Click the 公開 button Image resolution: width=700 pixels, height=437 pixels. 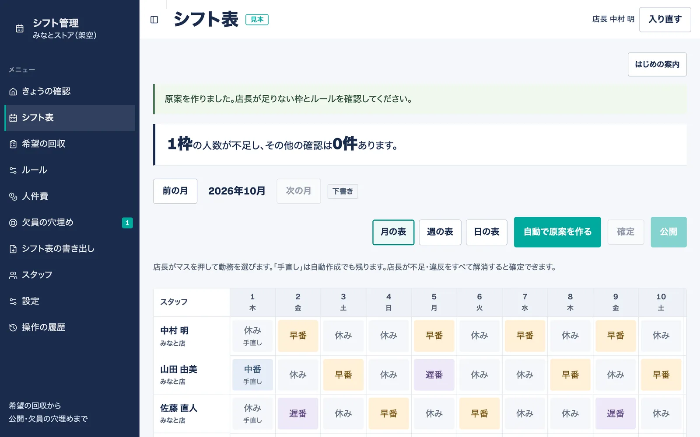coord(668,232)
